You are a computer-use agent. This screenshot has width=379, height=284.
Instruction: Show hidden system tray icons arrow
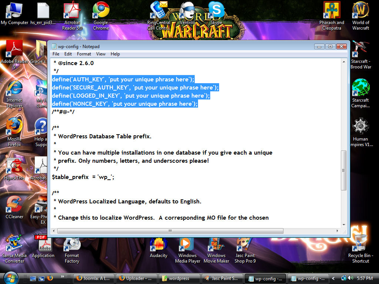click(x=333, y=278)
